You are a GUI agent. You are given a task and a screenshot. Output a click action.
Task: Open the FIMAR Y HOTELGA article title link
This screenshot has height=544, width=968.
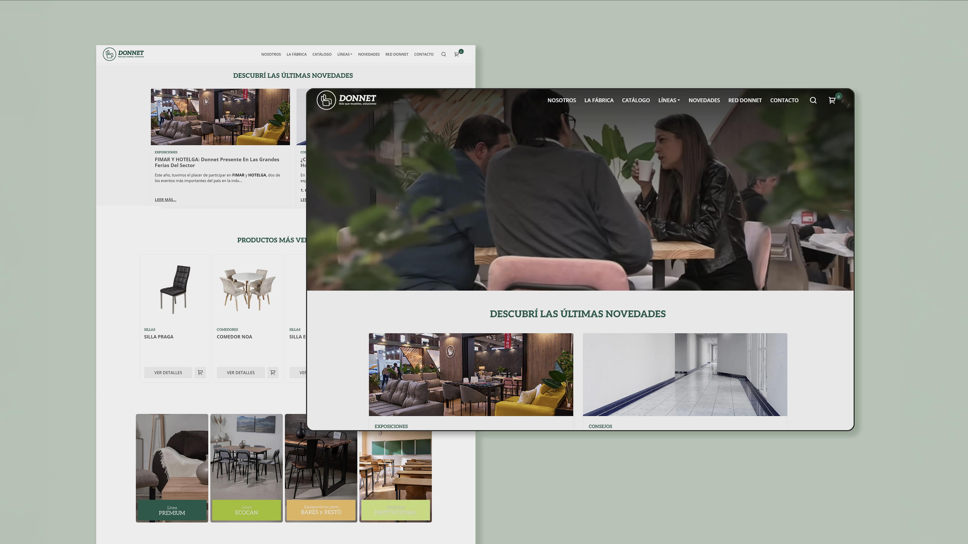point(217,162)
